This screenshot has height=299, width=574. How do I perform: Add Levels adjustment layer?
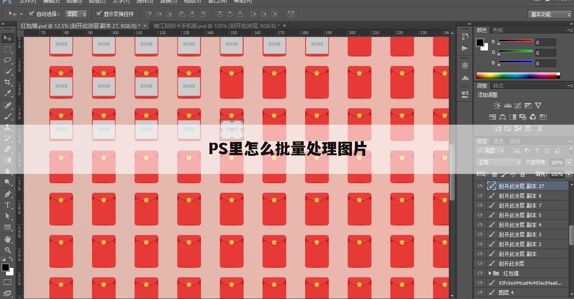click(x=507, y=106)
